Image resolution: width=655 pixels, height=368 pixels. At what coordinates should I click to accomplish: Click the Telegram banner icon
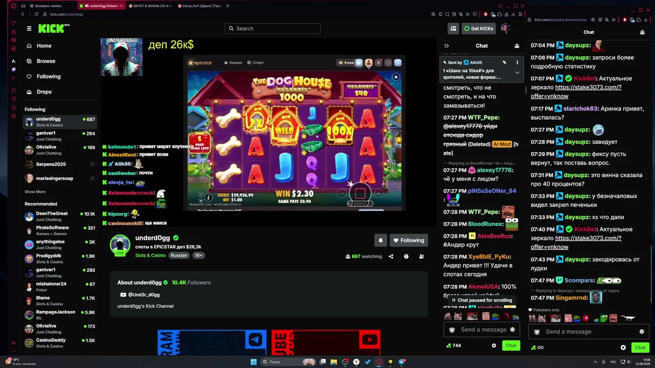coord(255,339)
